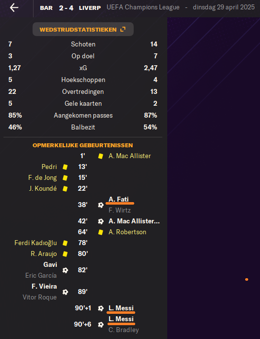The width and height of the screenshot is (260, 339).
Task: Click the goal ball icon at 42'
Action: (101, 221)
